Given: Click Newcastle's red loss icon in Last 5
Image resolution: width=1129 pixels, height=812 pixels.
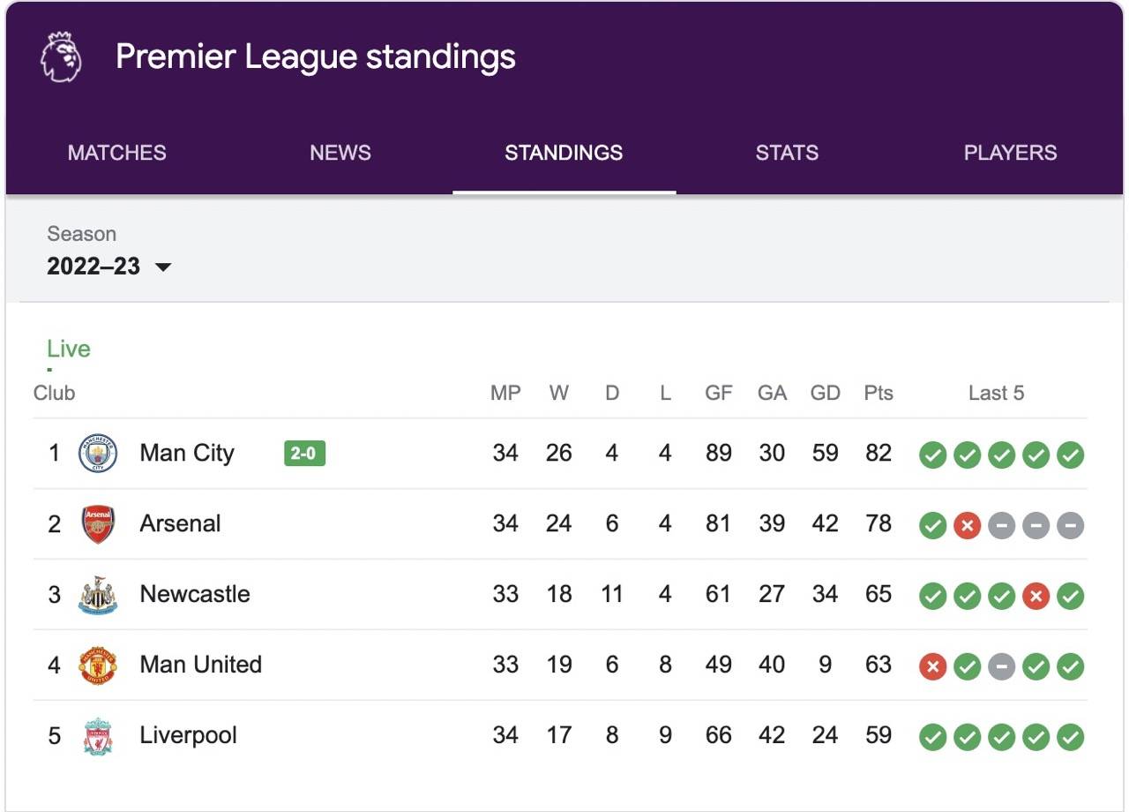Looking at the screenshot, I should (1036, 597).
